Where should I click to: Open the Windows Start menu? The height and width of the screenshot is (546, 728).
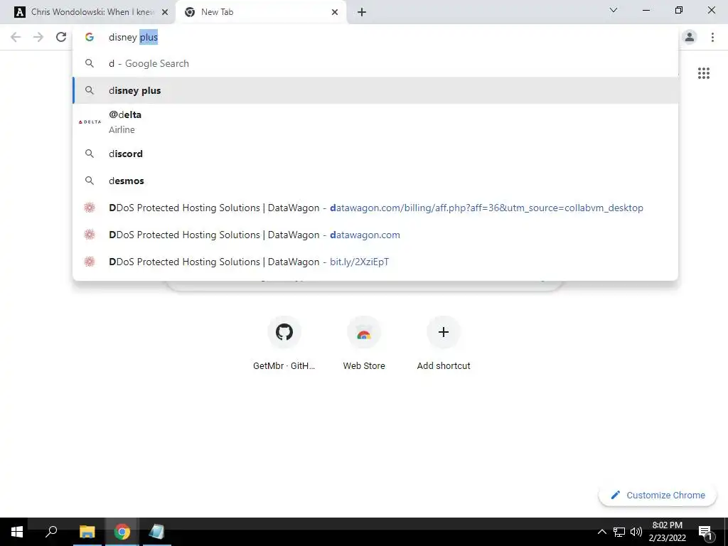point(17,532)
